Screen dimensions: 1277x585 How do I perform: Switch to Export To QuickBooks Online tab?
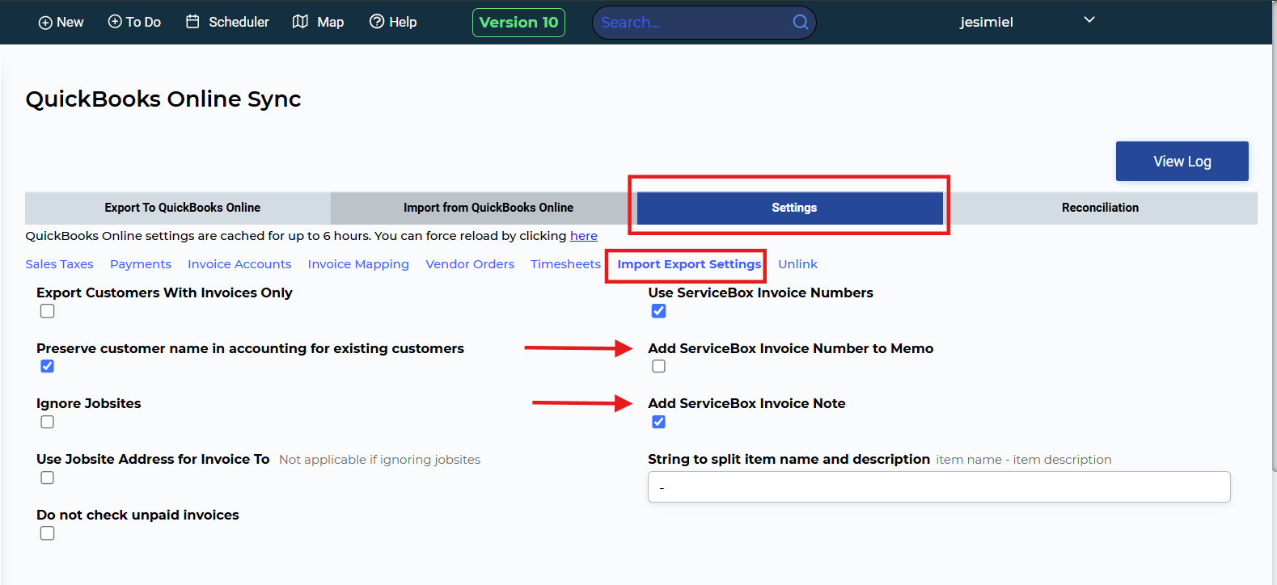click(178, 208)
